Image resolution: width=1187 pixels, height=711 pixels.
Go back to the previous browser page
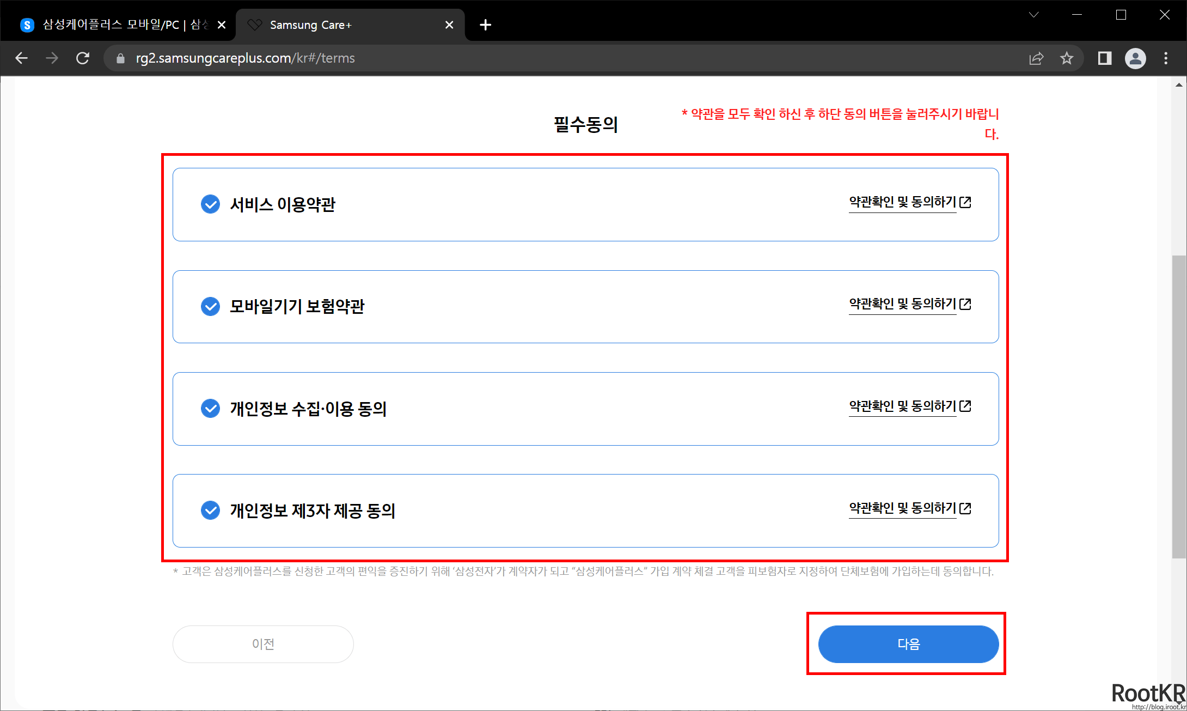point(21,58)
